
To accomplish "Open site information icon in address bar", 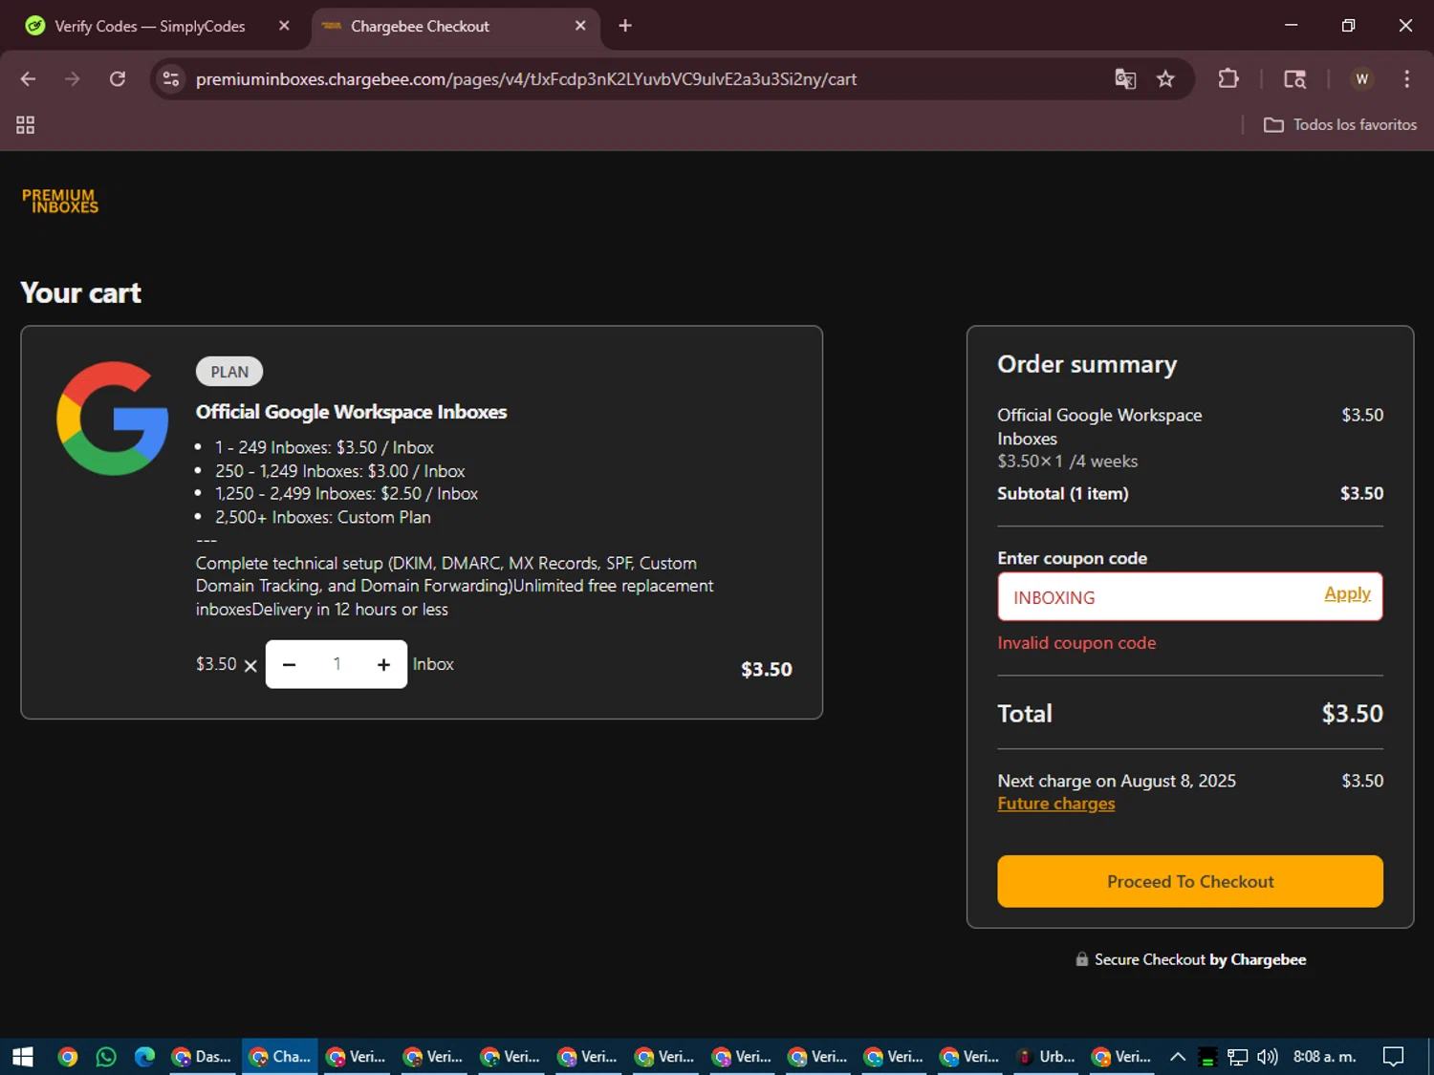I will coord(171,79).
